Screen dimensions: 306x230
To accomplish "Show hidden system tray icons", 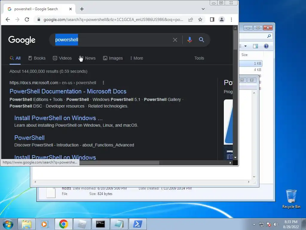I will (254, 224).
